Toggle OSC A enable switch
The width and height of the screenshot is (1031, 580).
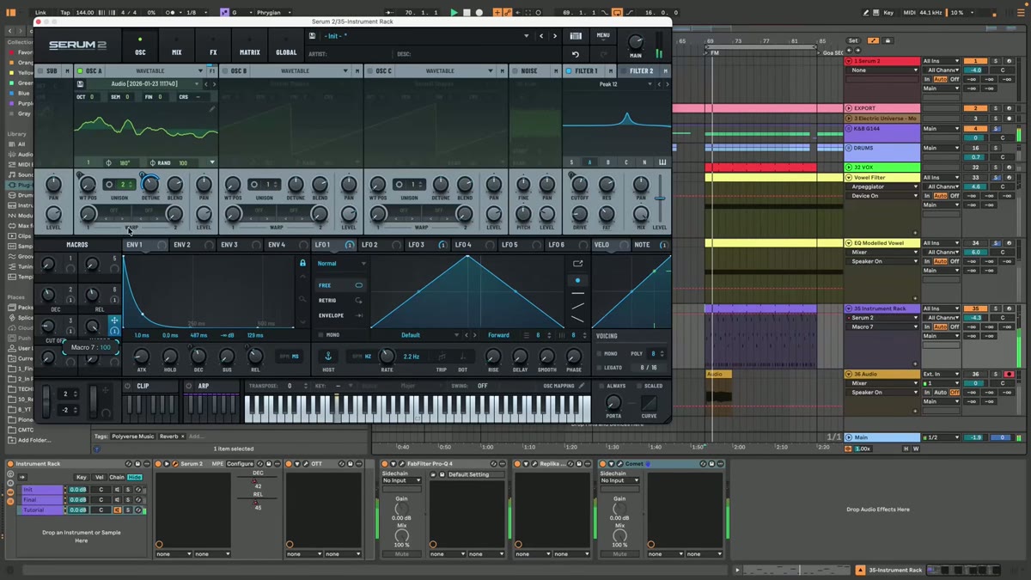80,71
